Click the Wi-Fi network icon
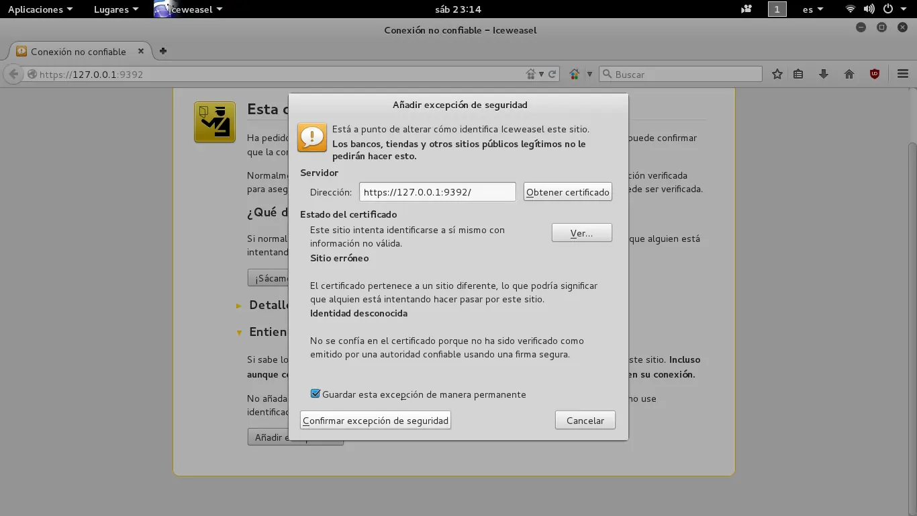 click(851, 9)
